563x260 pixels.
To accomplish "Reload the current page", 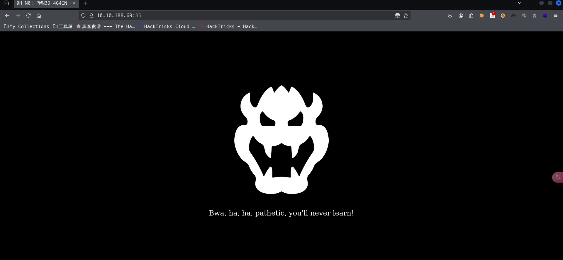I will pyautogui.click(x=28, y=16).
